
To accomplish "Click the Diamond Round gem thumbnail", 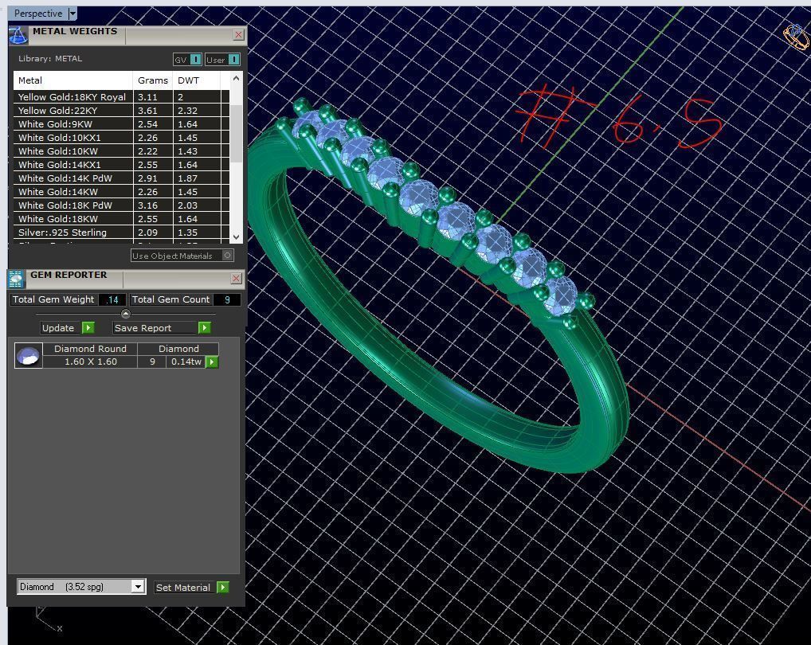I will (29, 355).
